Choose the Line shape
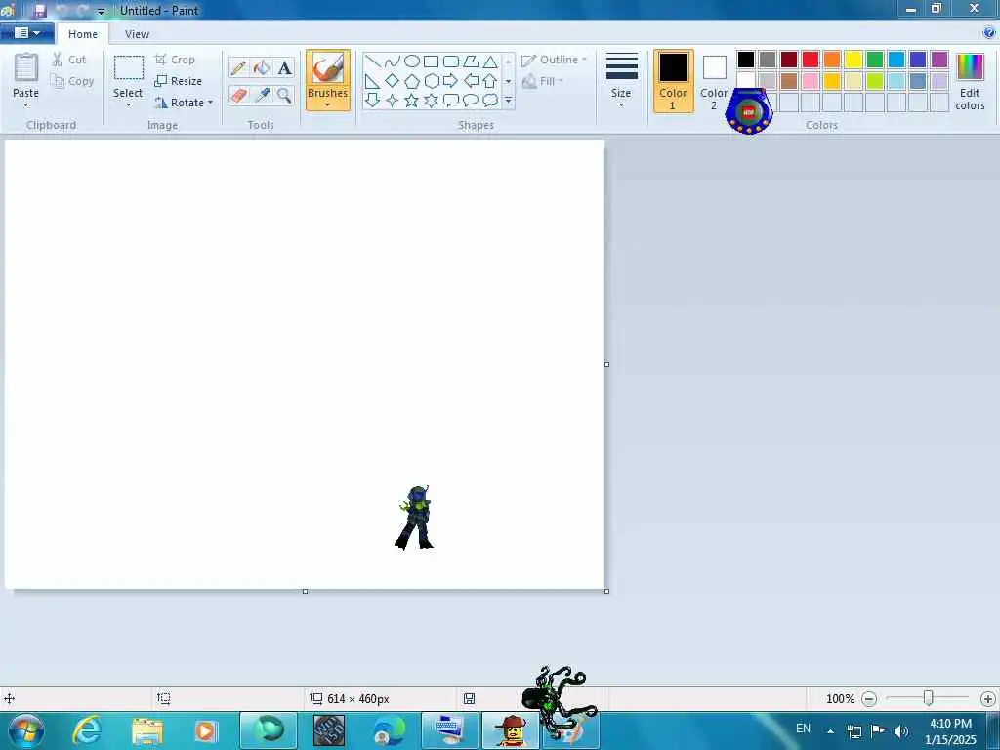The image size is (1000, 750). (373, 62)
